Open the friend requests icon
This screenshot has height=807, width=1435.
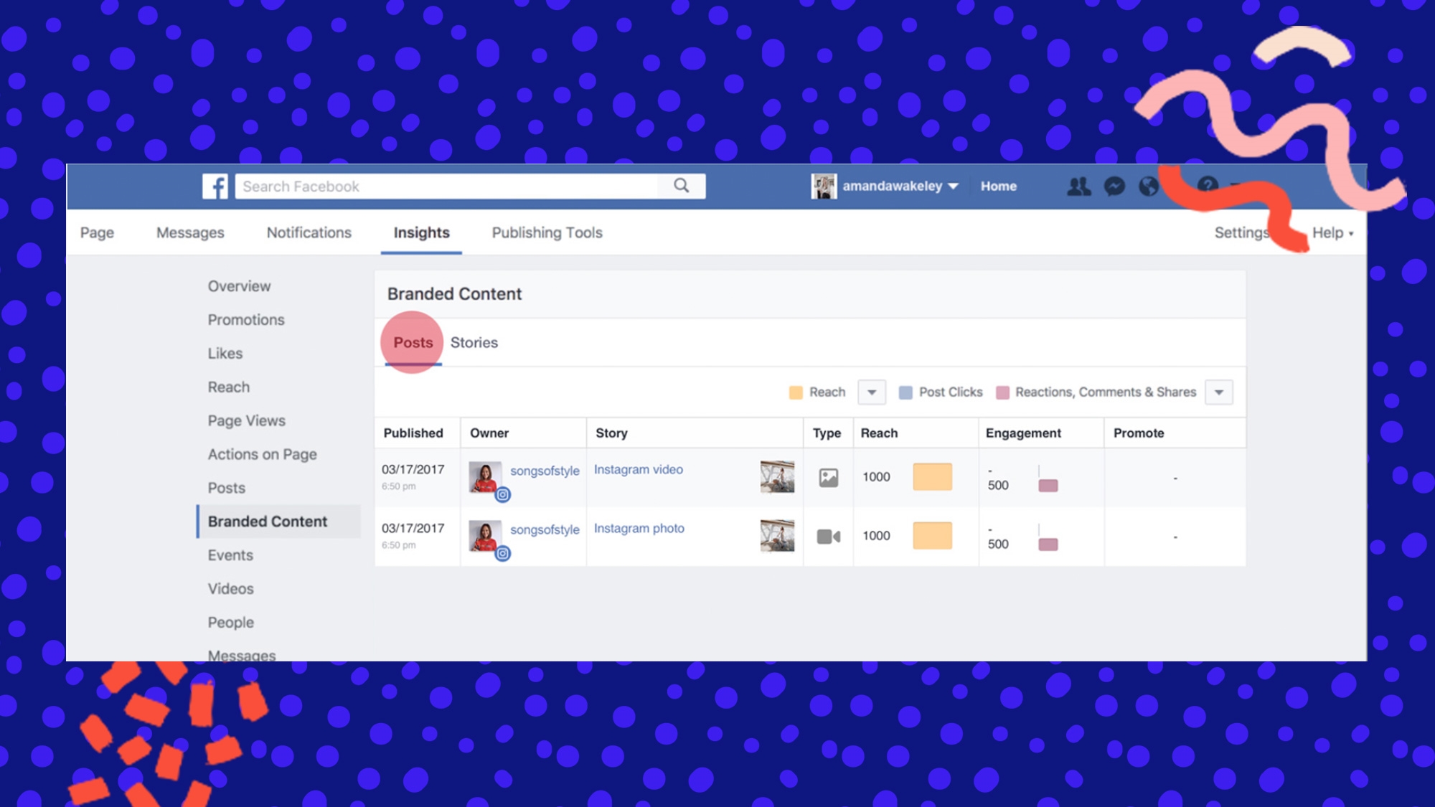pos(1078,187)
